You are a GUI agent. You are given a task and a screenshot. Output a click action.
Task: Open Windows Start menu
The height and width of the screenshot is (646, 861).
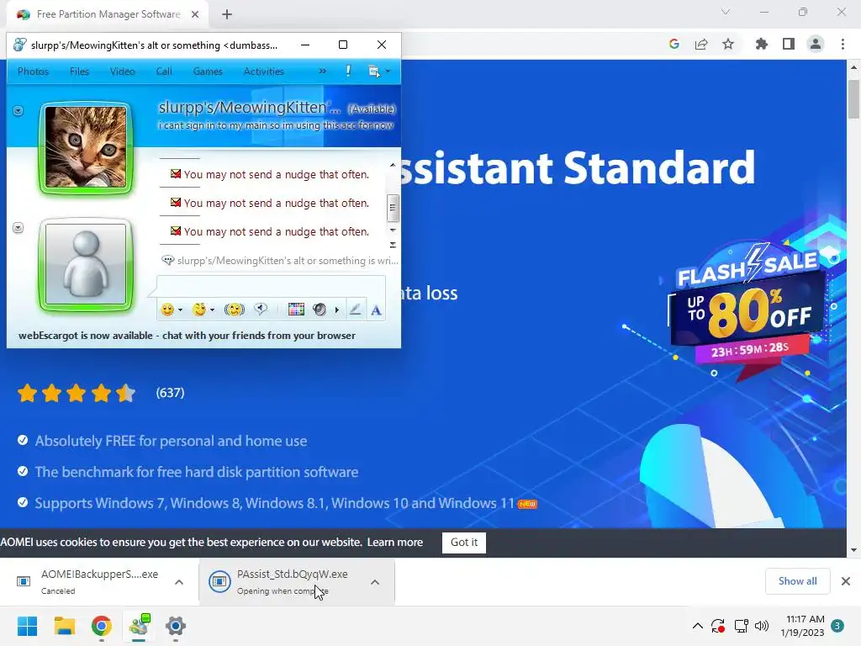click(x=28, y=626)
